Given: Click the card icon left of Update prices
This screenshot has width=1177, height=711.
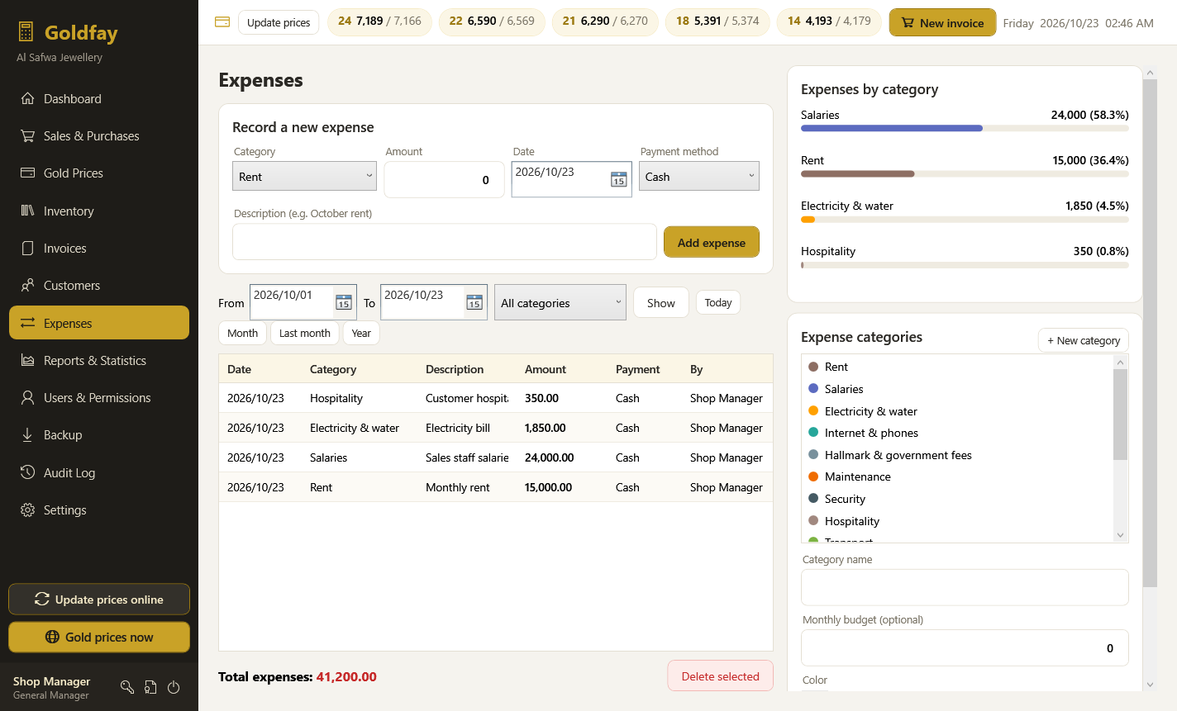Looking at the screenshot, I should 222,22.
